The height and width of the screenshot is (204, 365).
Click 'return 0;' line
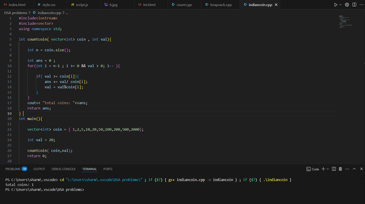(37, 156)
